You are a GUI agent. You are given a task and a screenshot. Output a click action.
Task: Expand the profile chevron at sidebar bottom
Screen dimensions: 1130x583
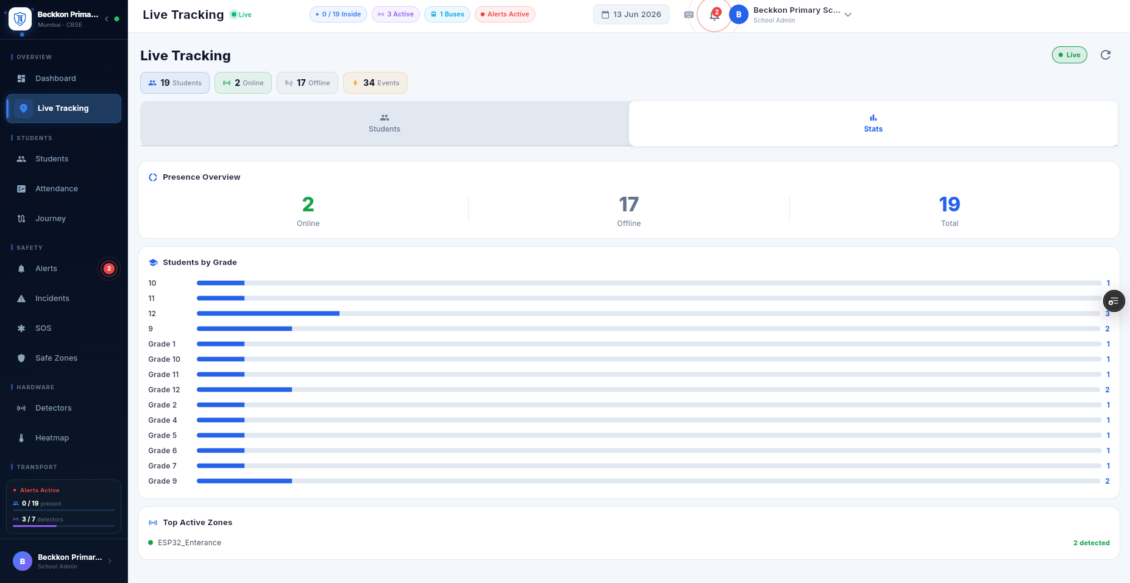tap(110, 561)
